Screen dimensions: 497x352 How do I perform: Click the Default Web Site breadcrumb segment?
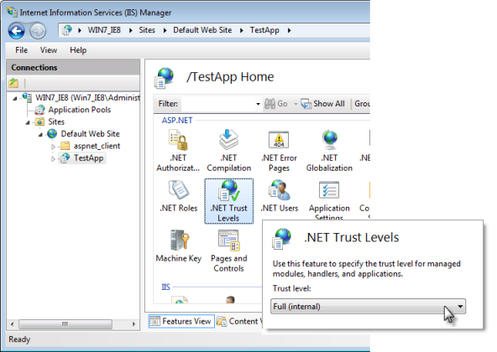click(202, 30)
